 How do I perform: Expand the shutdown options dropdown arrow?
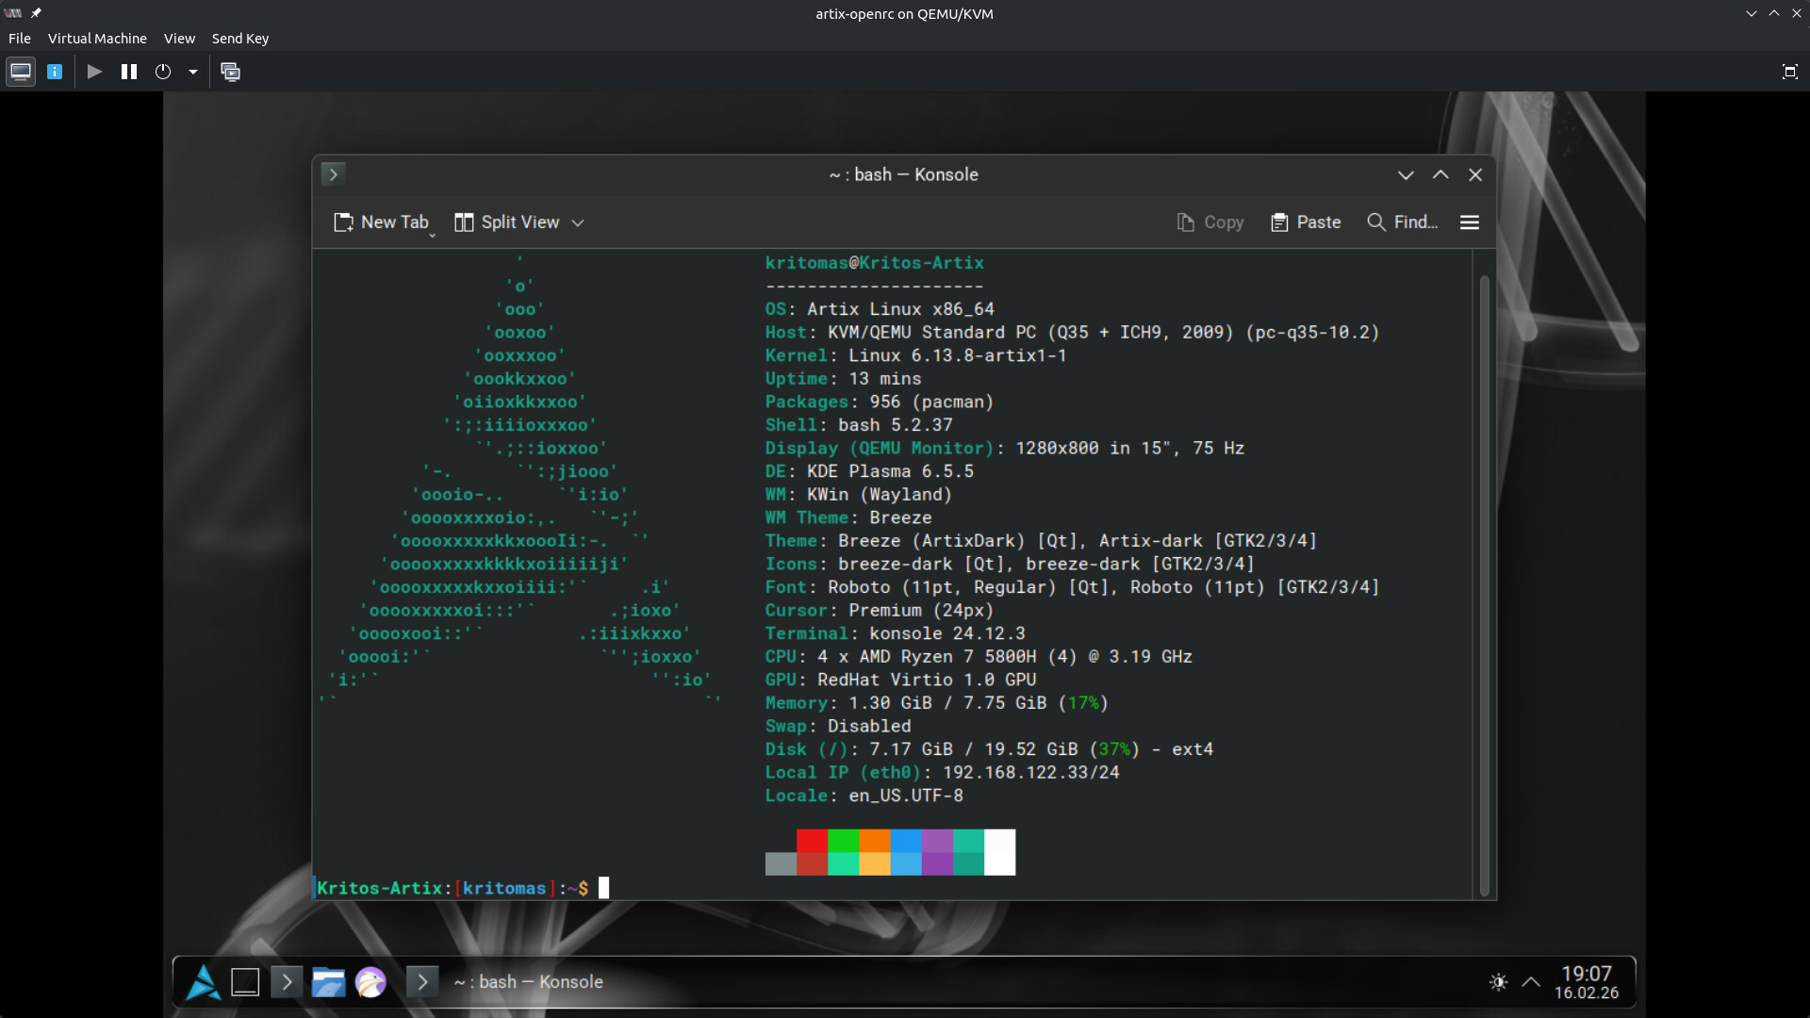193,72
